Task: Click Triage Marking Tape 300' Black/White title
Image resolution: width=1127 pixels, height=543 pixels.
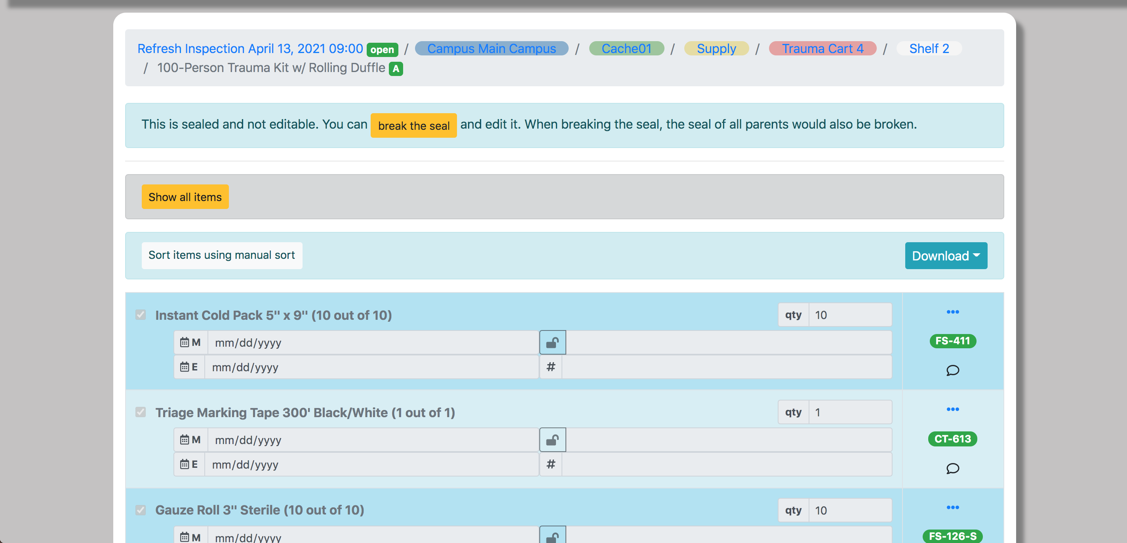Action: (x=305, y=413)
